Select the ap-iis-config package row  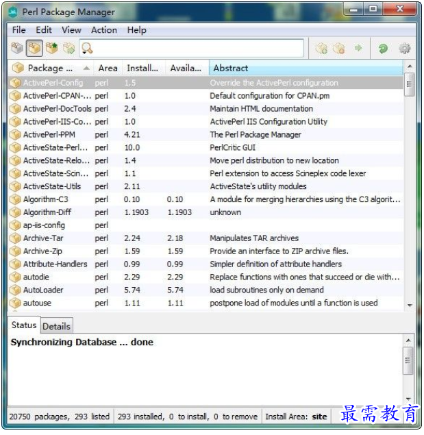point(205,225)
